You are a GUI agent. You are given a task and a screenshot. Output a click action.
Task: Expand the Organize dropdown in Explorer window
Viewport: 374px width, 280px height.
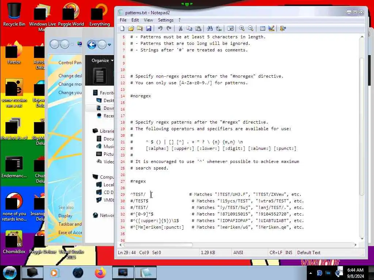(x=102, y=61)
